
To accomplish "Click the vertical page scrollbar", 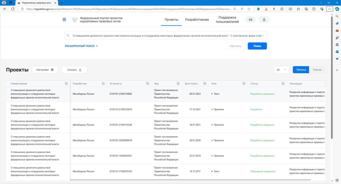I will tap(332, 77).
